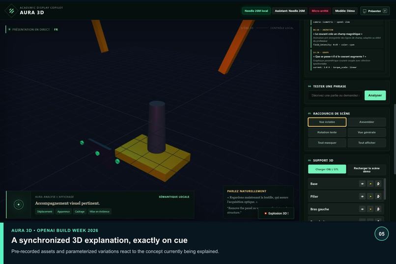
Task: Click the highlight sparkle icon for Bras gauche
Action: coord(370,209)
